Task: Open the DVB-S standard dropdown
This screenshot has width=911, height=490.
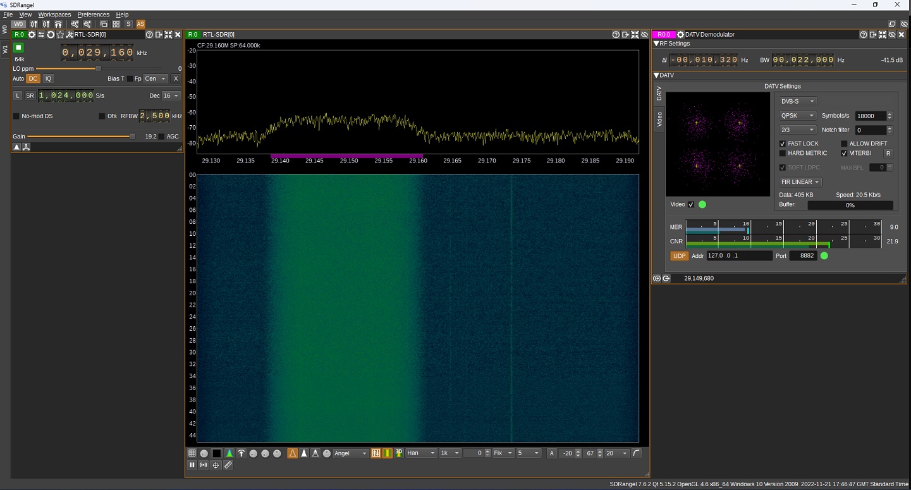Action: pyautogui.click(x=798, y=101)
